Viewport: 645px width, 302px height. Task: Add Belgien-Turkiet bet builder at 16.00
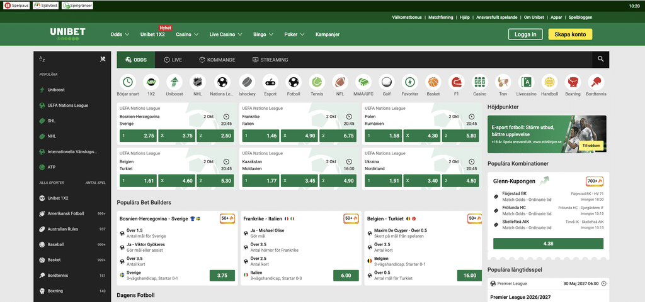click(x=469, y=276)
